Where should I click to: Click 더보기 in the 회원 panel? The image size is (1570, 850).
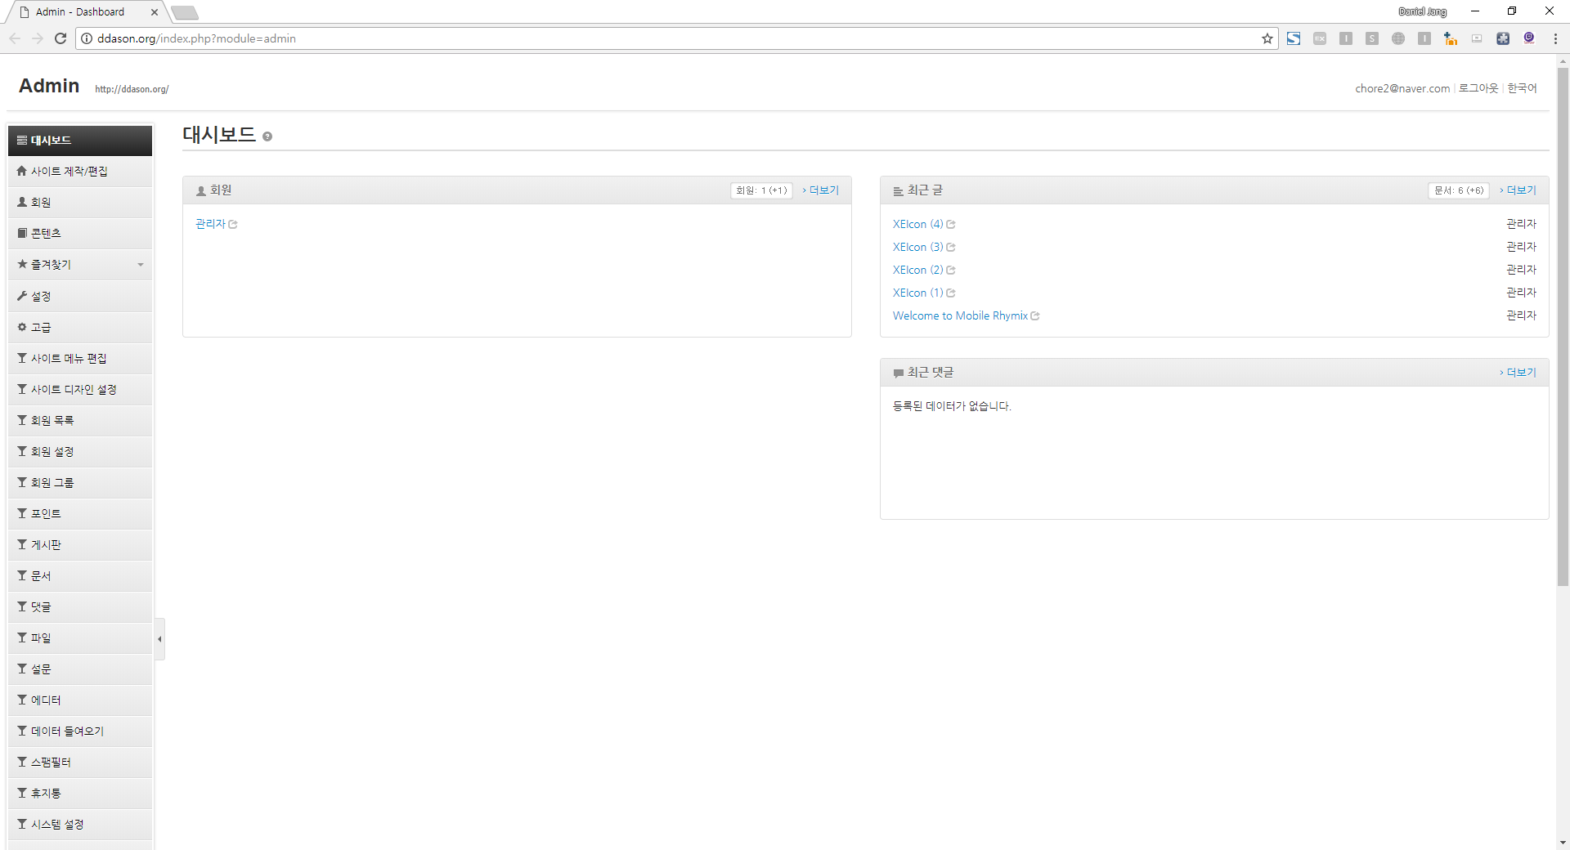[x=823, y=190]
